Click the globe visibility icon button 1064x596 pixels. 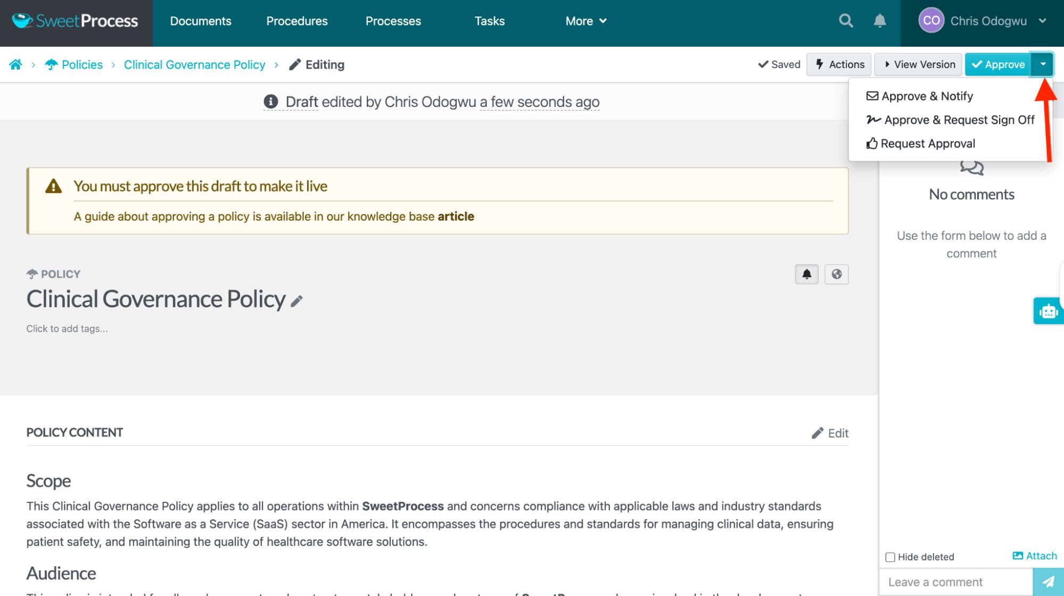836,274
